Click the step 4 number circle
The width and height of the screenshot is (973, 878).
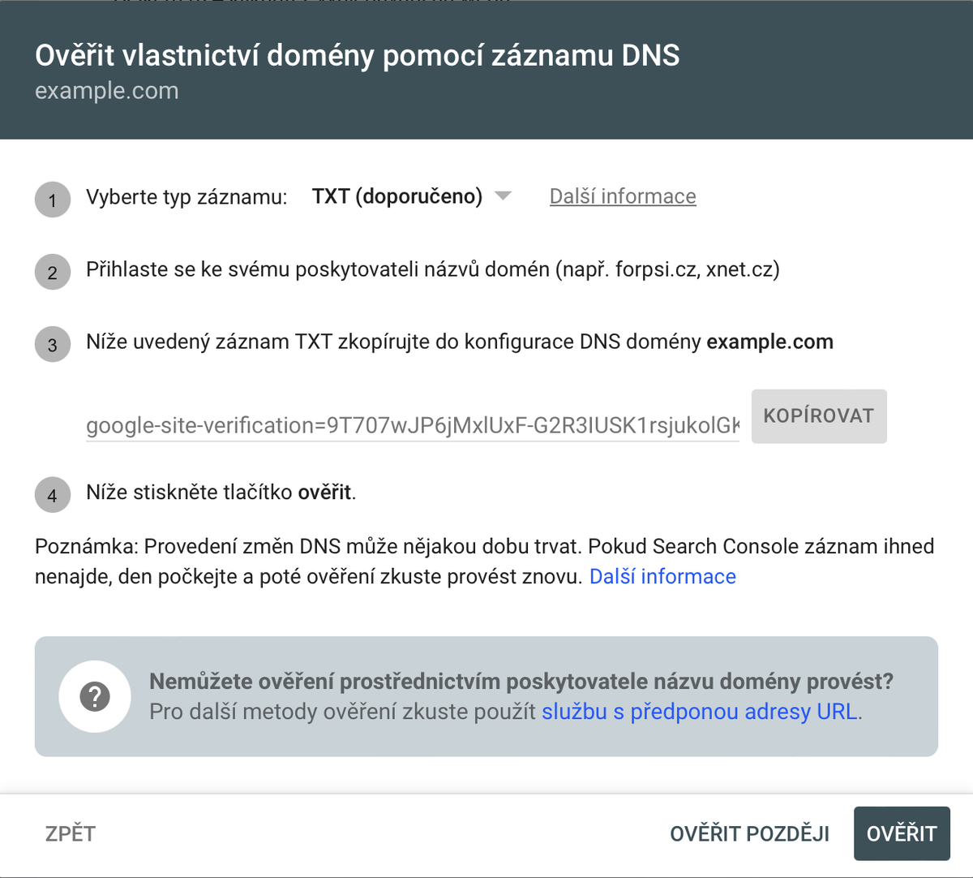(53, 495)
